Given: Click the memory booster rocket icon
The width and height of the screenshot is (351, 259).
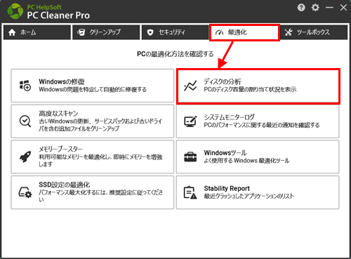Looking at the screenshot, I should click(25, 157).
